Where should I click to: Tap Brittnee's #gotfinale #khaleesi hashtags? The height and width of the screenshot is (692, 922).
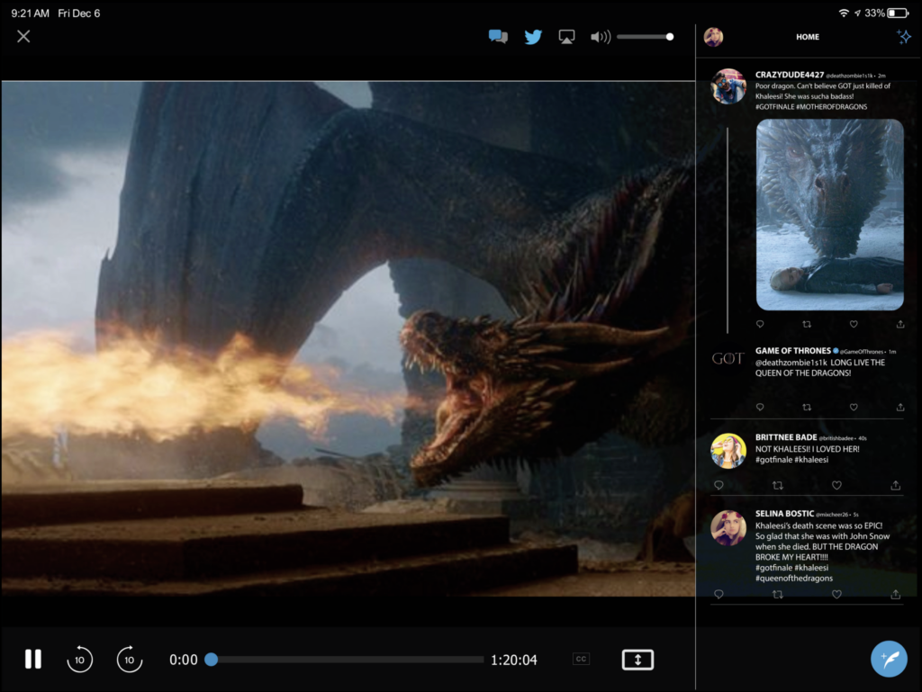pos(792,460)
